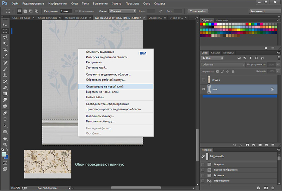Select the Magic Wand tool

(5, 43)
